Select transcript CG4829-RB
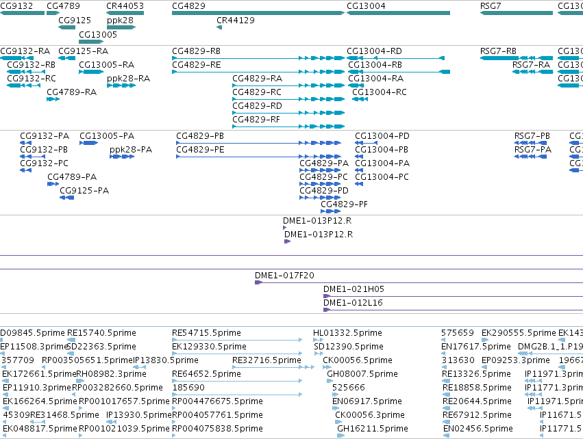Viewport: 583px width, 439px height. tap(197, 51)
